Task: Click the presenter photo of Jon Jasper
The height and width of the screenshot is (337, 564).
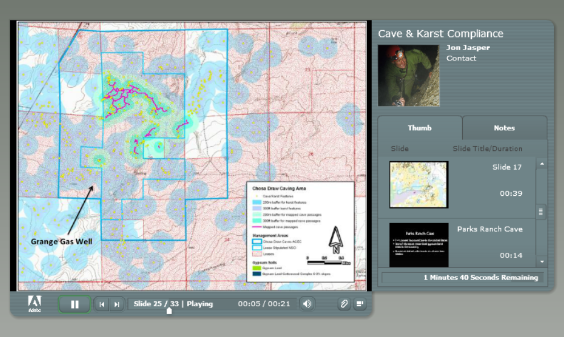Action: [x=409, y=76]
